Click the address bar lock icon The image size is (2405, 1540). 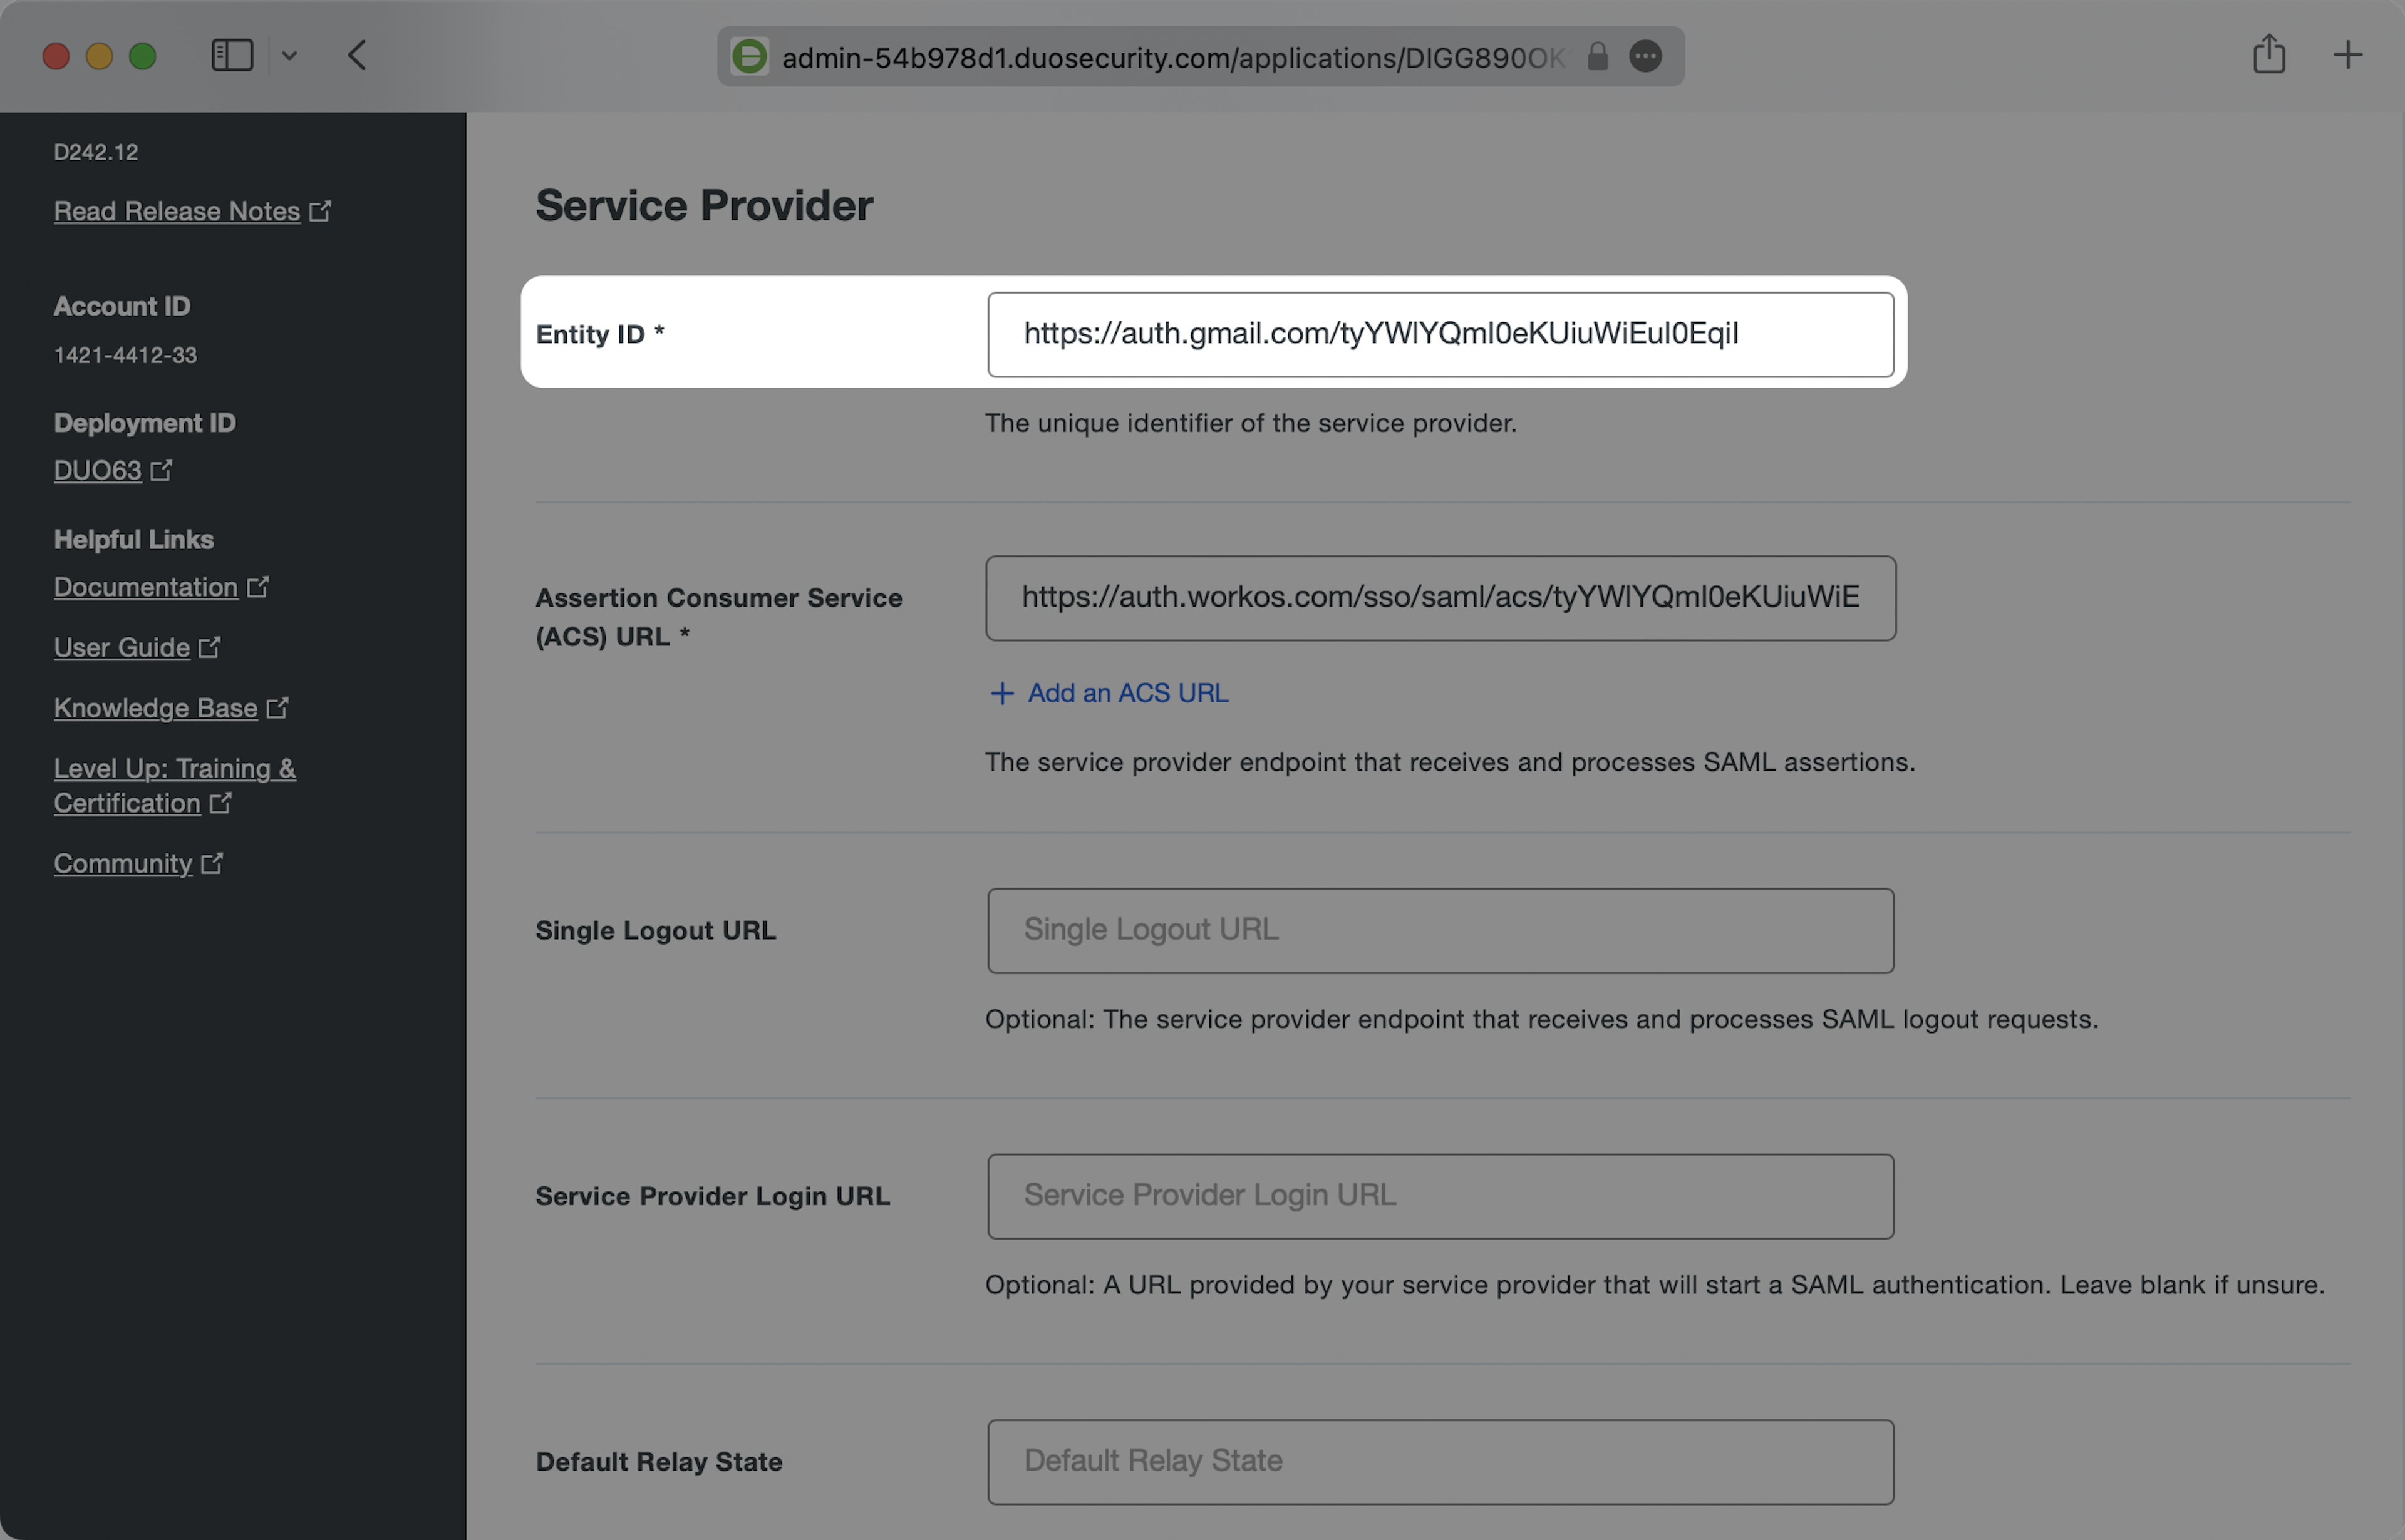1598,57
